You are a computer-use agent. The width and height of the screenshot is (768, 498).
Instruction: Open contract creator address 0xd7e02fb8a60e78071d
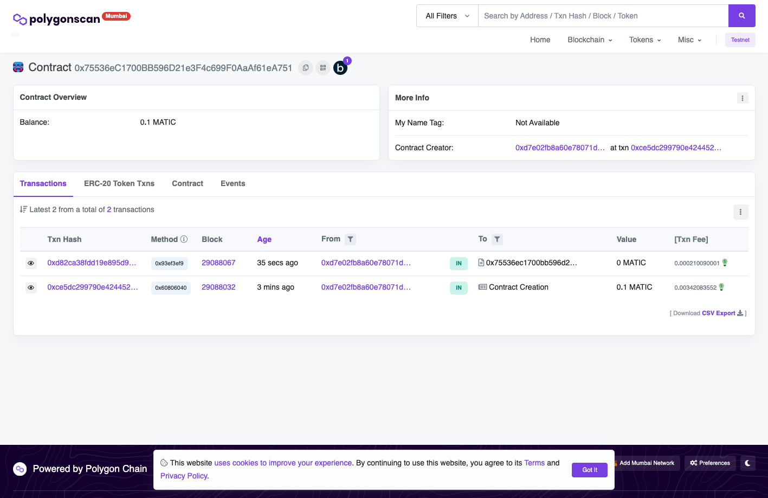(560, 148)
